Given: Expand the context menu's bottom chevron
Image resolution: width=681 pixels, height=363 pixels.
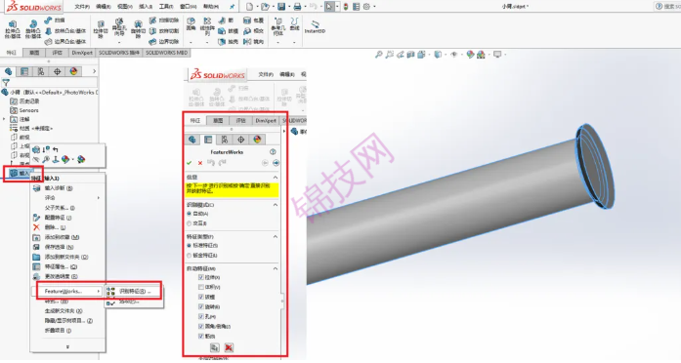Looking at the screenshot, I should click(67, 346).
